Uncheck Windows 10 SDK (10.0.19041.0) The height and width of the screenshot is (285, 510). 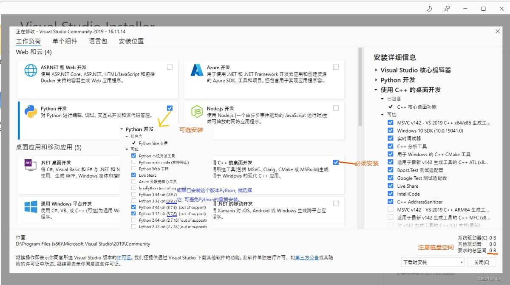pyautogui.click(x=391, y=130)
